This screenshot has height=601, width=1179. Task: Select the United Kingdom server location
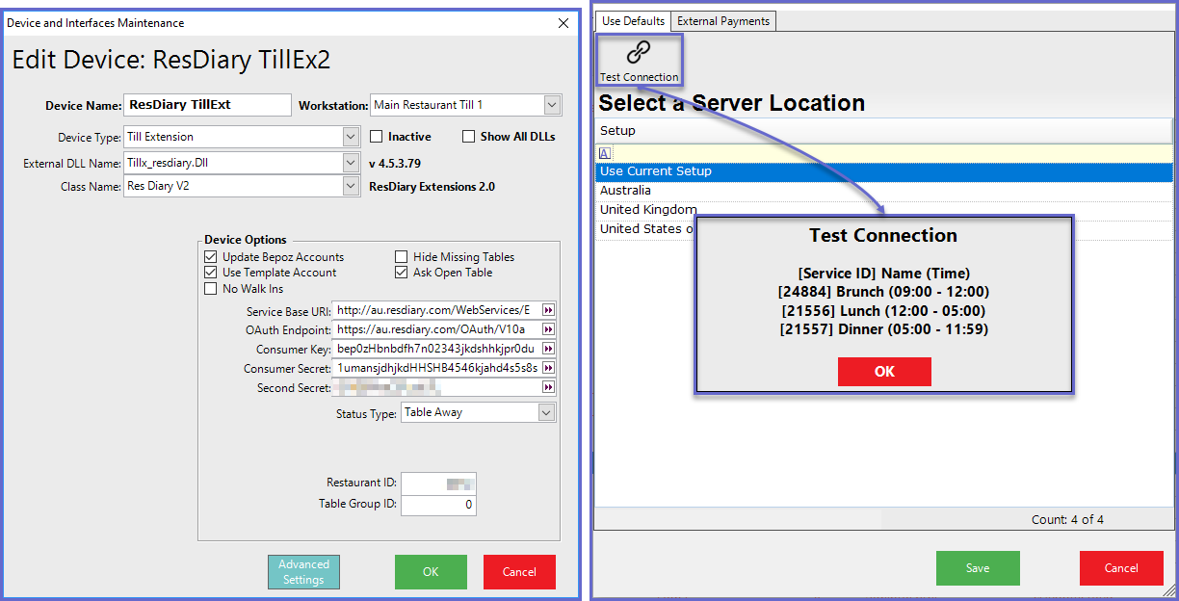[x=883, y=210]
